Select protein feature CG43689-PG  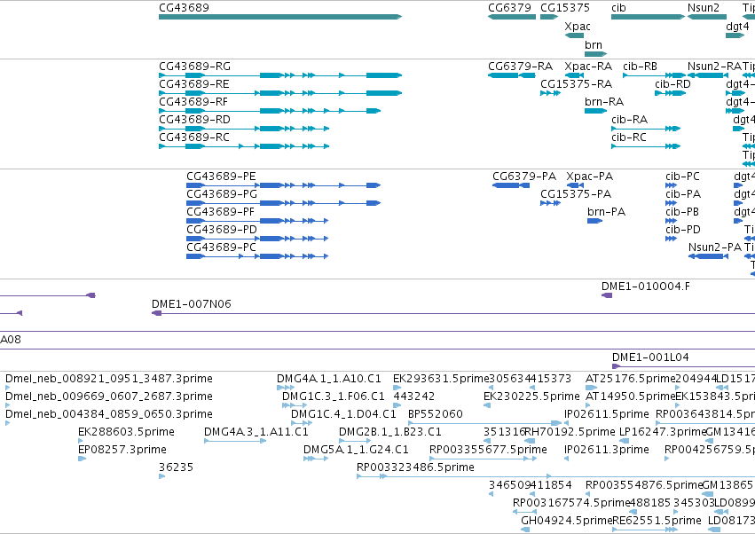284,203
